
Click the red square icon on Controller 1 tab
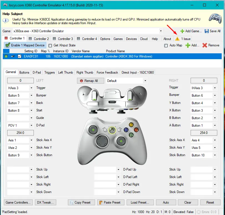(x=6, y=38)
